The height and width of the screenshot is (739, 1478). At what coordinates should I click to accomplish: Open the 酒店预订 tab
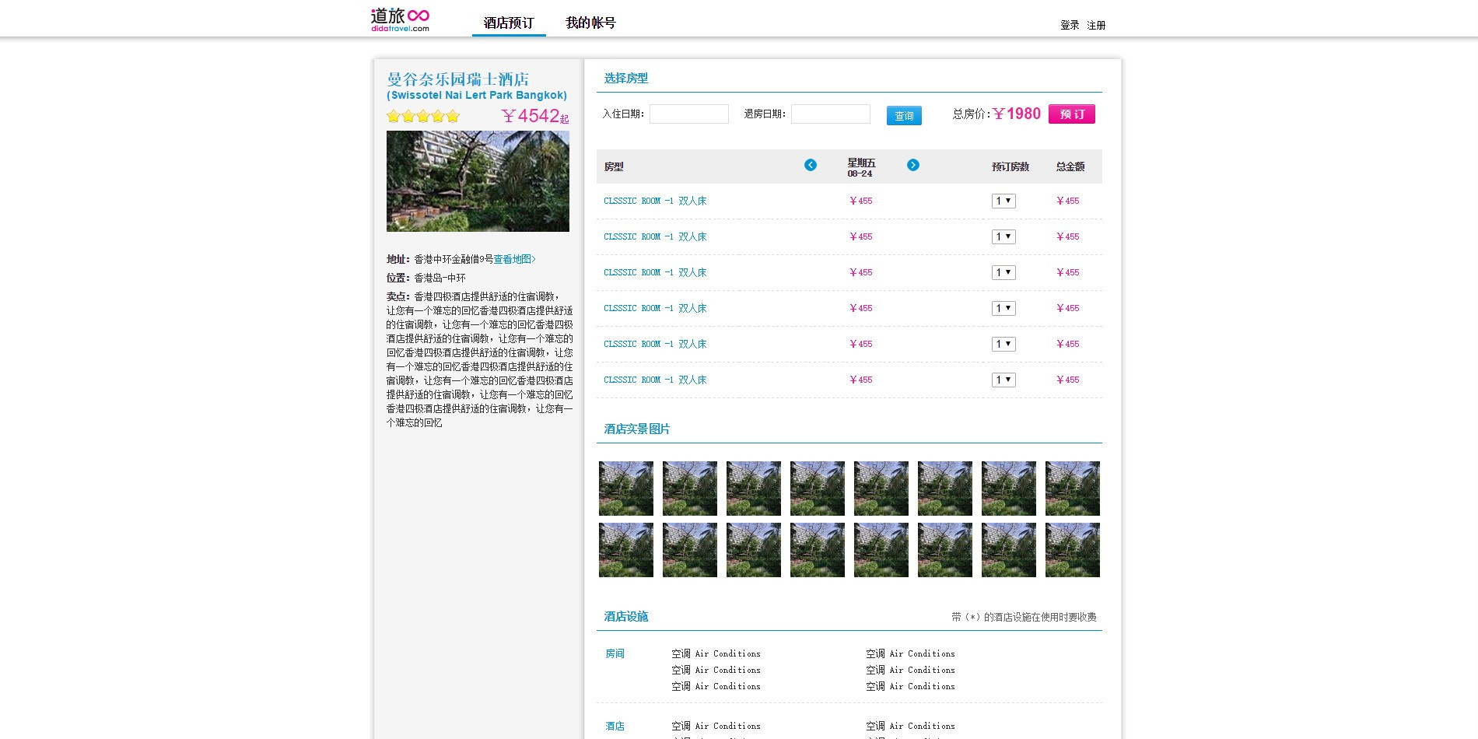click(x=509, y=23)
